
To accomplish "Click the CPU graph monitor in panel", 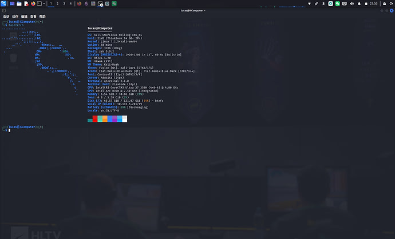I will 292,4.
